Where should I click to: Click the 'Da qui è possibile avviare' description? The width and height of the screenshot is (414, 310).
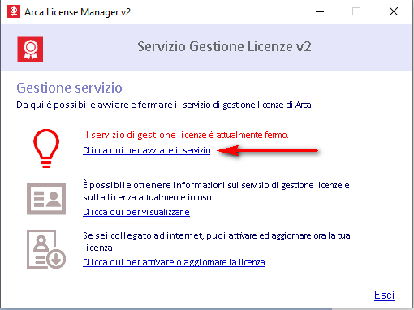pyautogui.click(x=164, y=105)
